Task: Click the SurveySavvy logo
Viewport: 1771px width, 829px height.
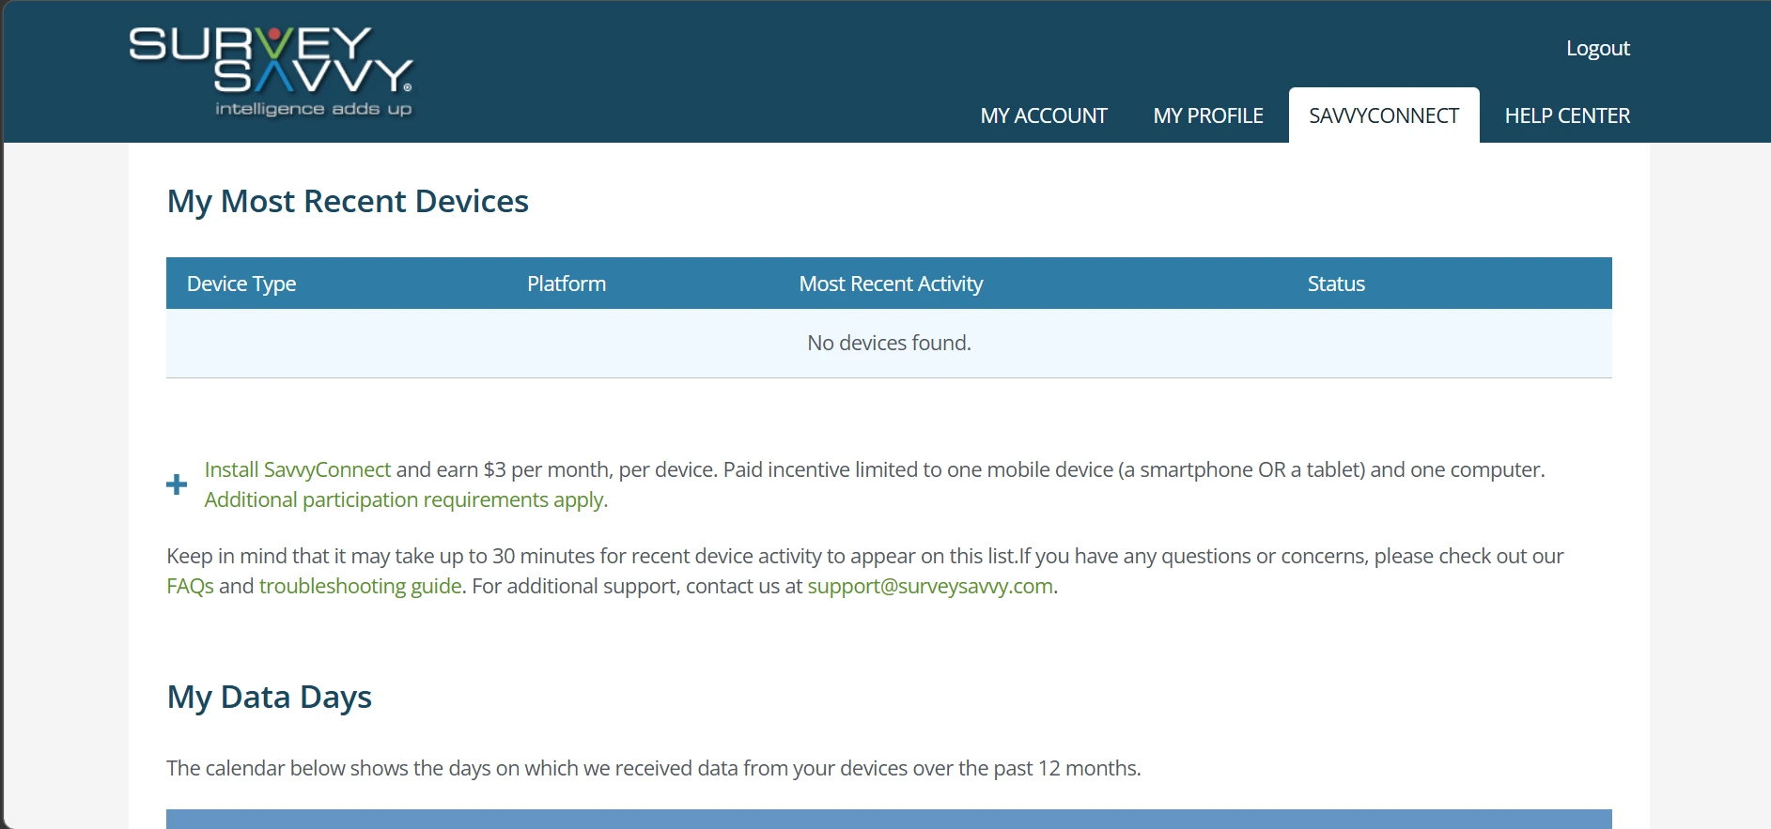Action: click(271, 72)
